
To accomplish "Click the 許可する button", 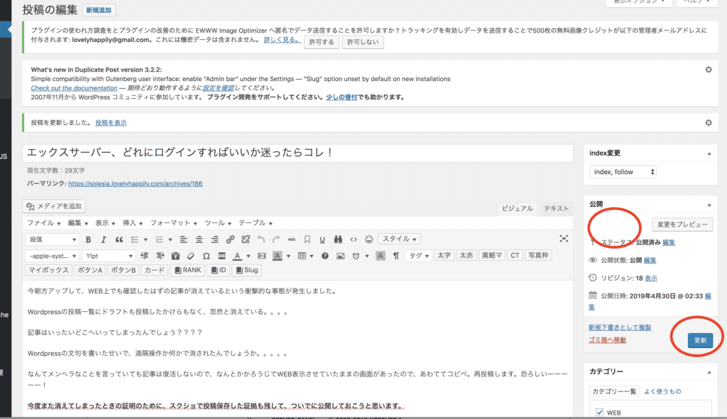I will [x=322, y=42].
